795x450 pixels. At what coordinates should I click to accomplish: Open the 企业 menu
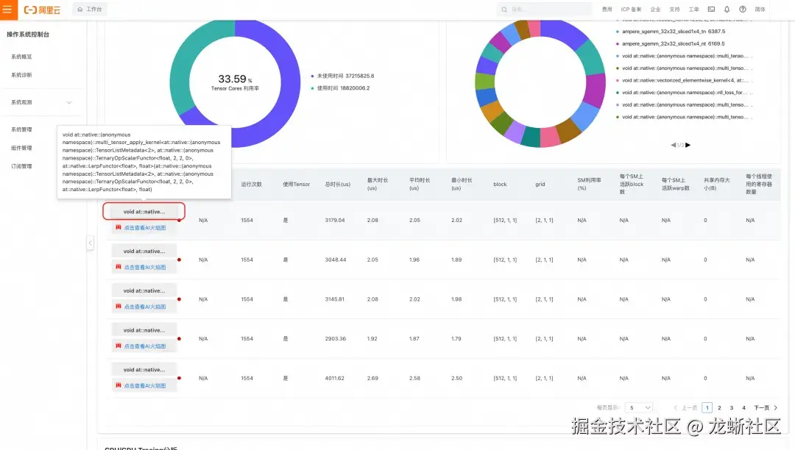coord(656,9)
